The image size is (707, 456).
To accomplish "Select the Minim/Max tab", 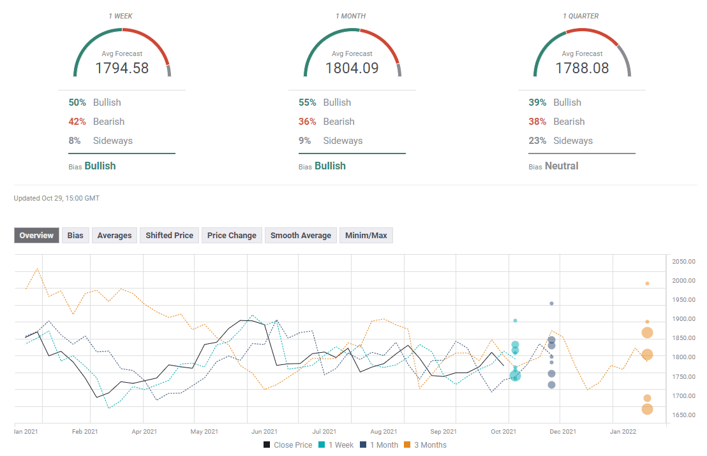I will click(366, 236).
